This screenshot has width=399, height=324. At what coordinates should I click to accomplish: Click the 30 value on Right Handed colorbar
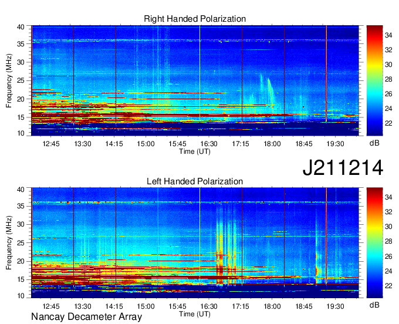tap(388, 65)
